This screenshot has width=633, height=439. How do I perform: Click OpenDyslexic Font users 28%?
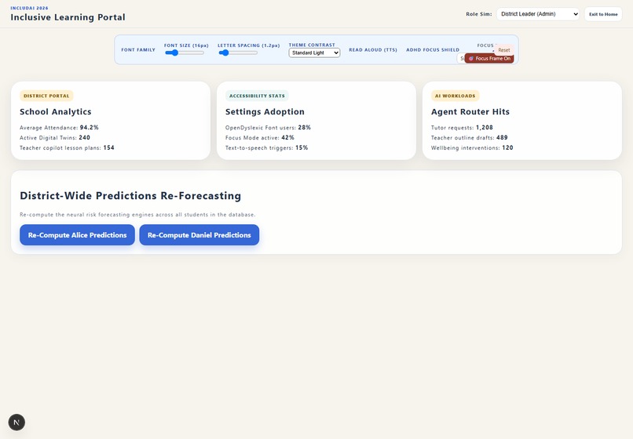click(268, 127)
